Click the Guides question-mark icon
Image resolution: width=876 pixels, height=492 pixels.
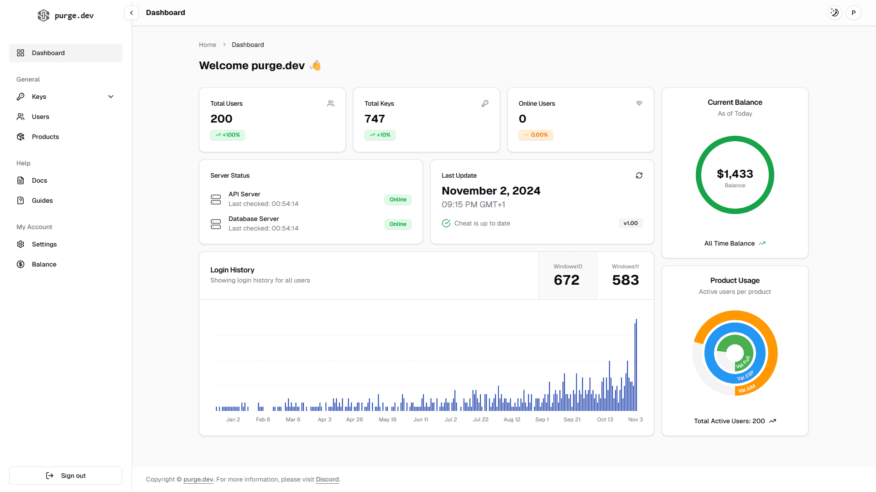click(x=21, y=200)
